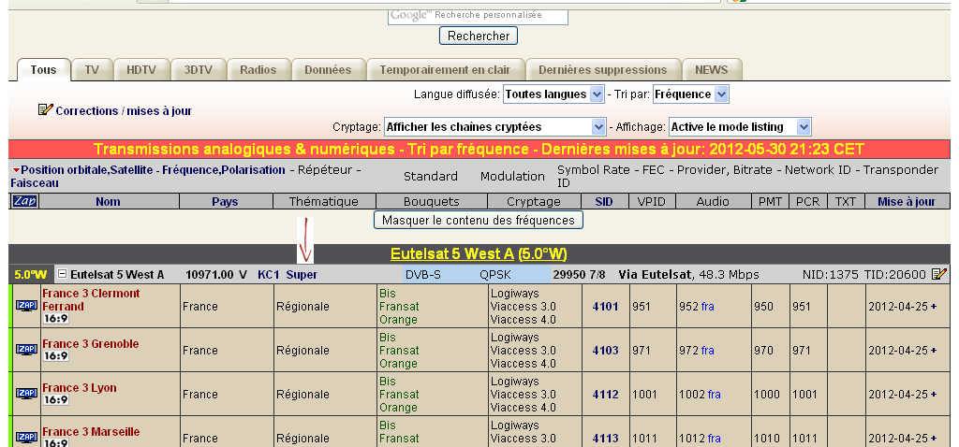Sort by the SID column header
Screen dimensions: 959x447
coord(604,201)
